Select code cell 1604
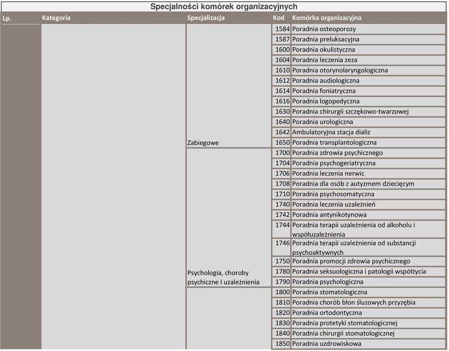Screen dimensions: 449x351 [281, 60]
